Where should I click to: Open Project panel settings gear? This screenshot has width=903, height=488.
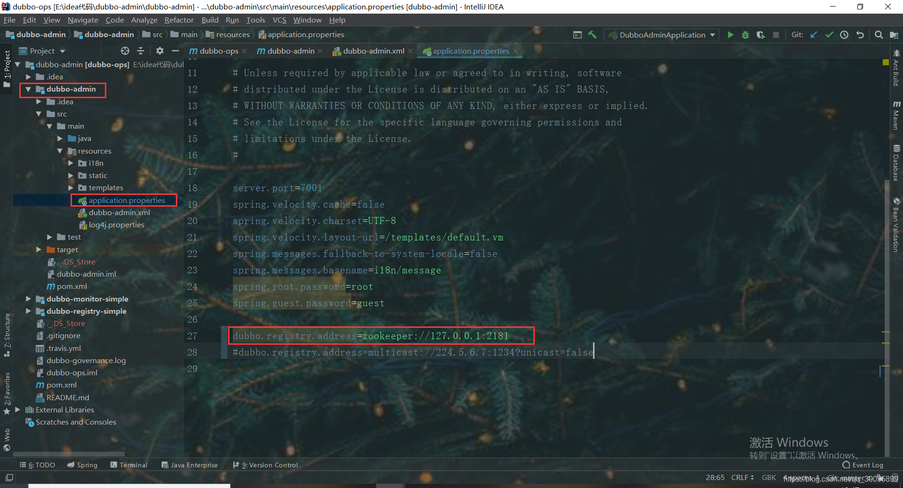coord(160,51)
